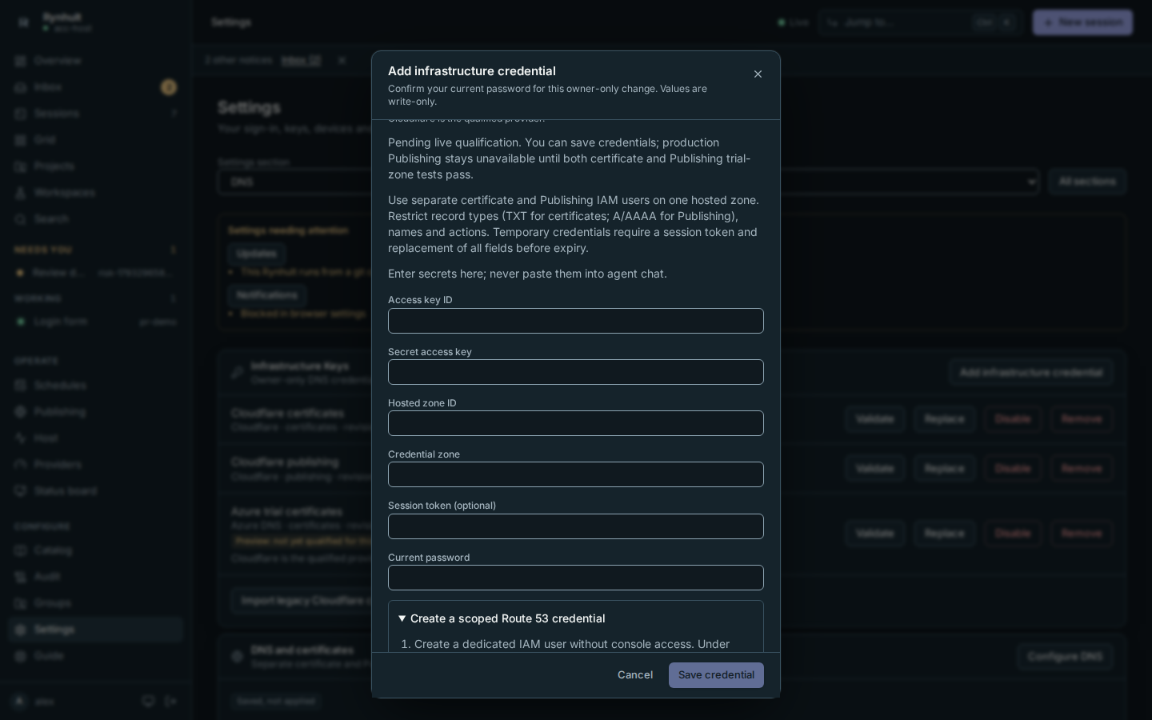The height and width of the screenshot is (720, 1152).
Task: Close the Add infrastructure credential dialog
Action: click(758, 74)
